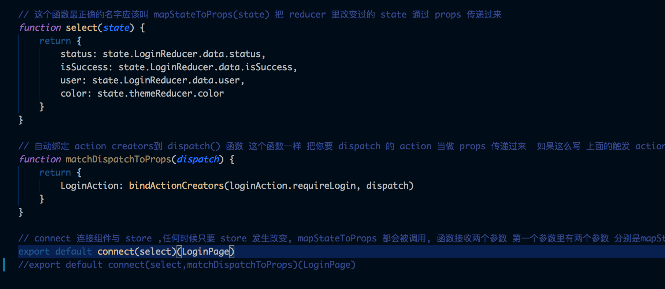Screen dimensions: 665x289
Task: Click the italic state parameter of select
Action: pyautogui.click(x=116, y=28)
